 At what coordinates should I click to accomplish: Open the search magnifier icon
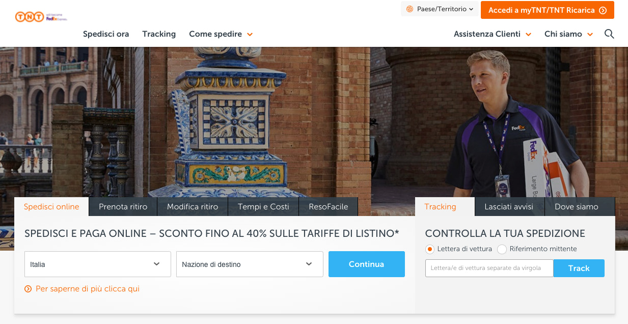[x=609, y=34]
